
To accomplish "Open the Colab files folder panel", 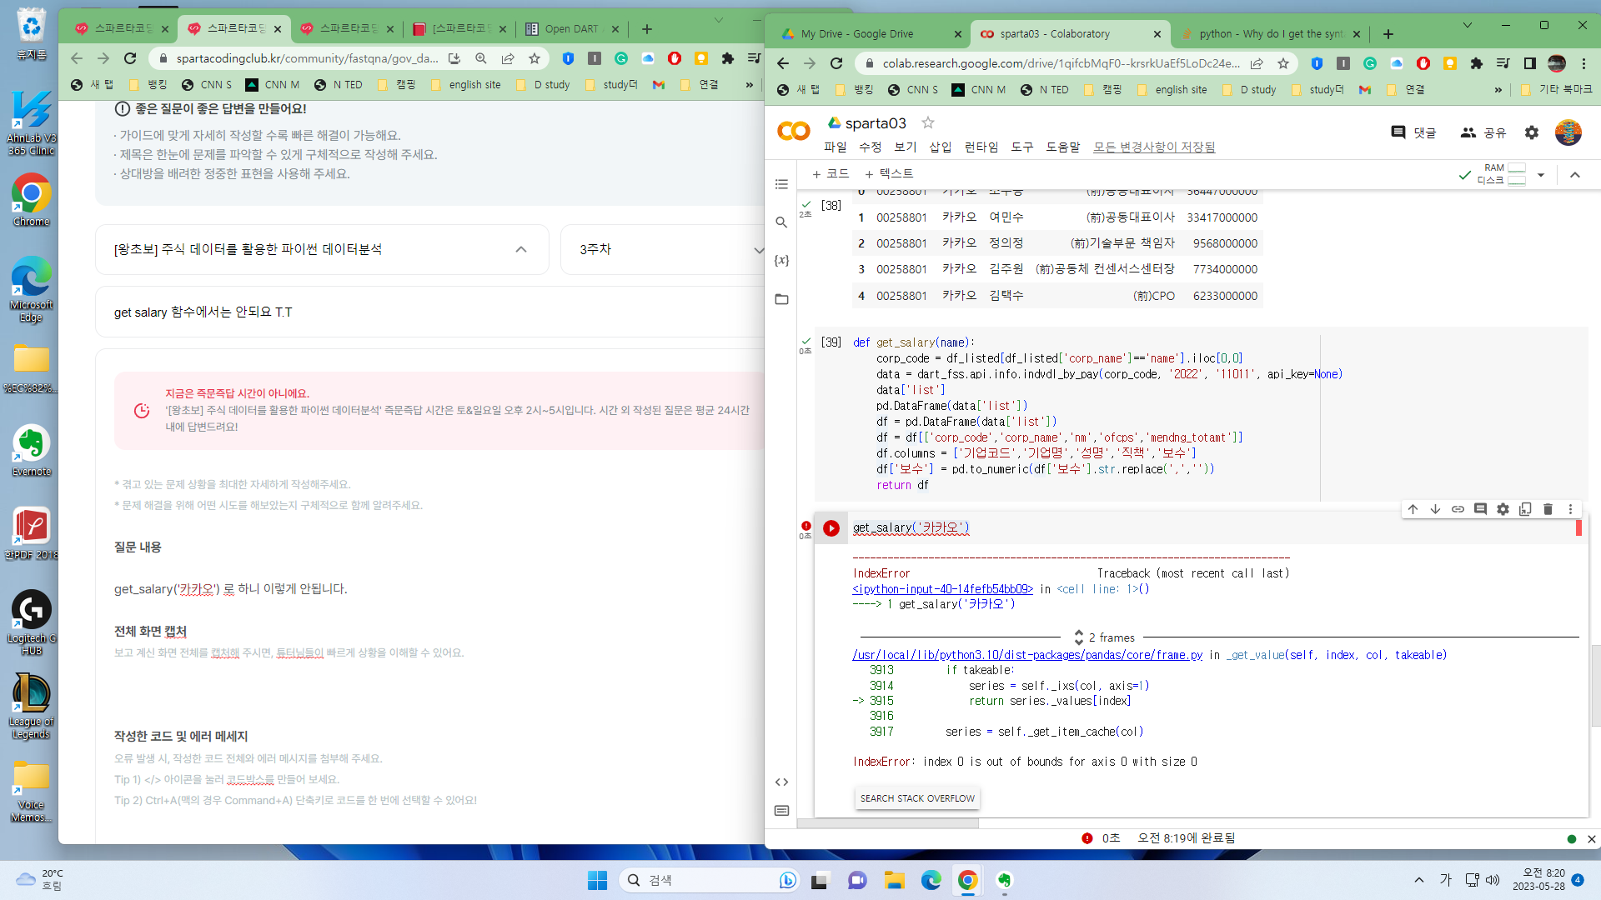I will [781, 299].
